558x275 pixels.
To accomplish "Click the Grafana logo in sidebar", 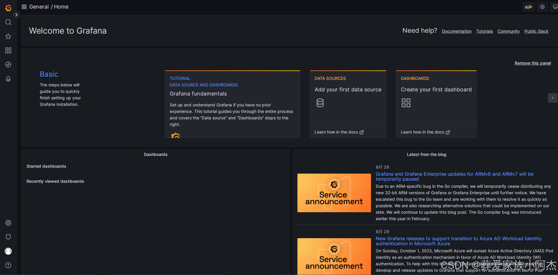I will coord(8,8).
